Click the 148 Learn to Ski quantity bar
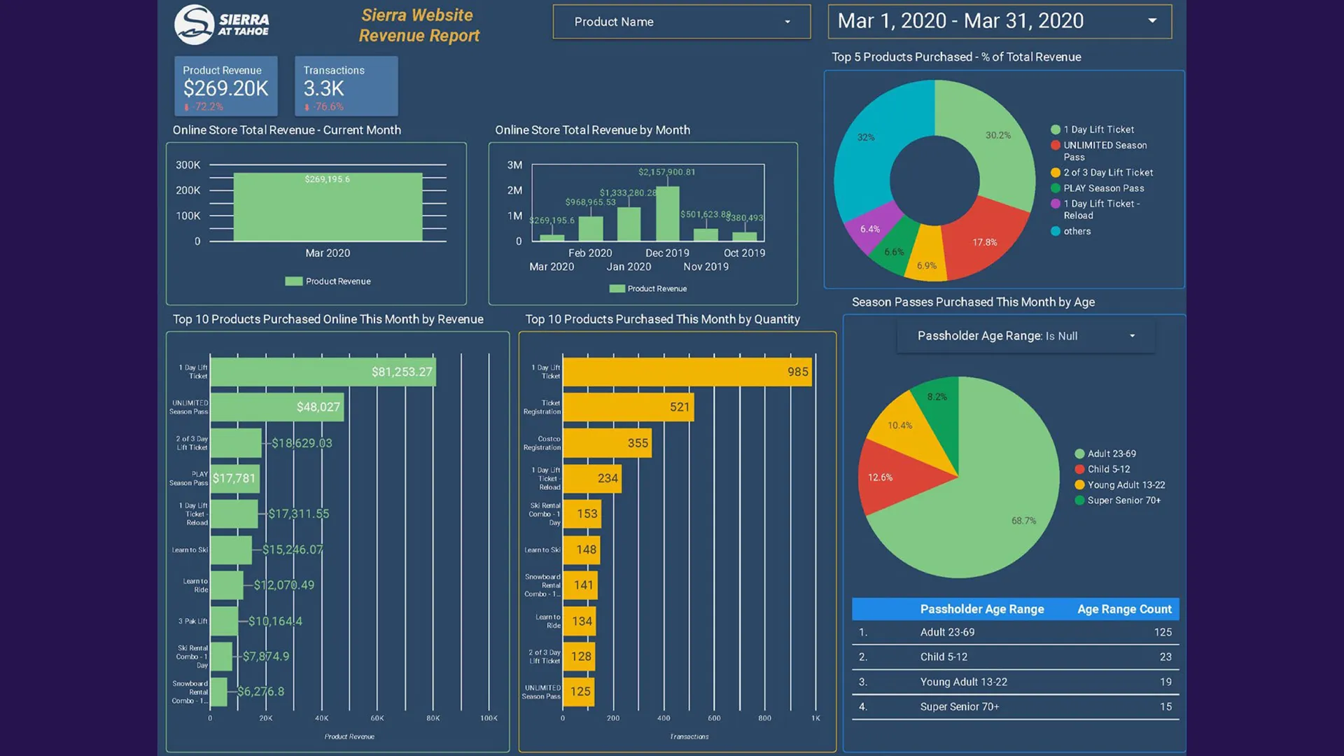This screenshot has height=756, width=1344. coord(582,550)
